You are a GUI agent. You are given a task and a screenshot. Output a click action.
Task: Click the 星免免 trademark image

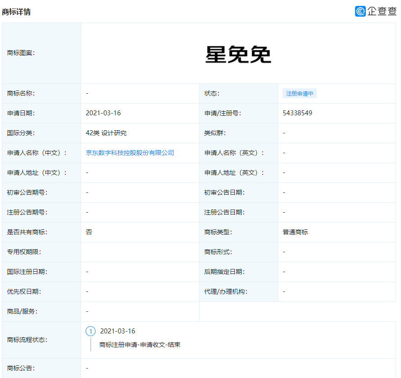click(238, 55)
